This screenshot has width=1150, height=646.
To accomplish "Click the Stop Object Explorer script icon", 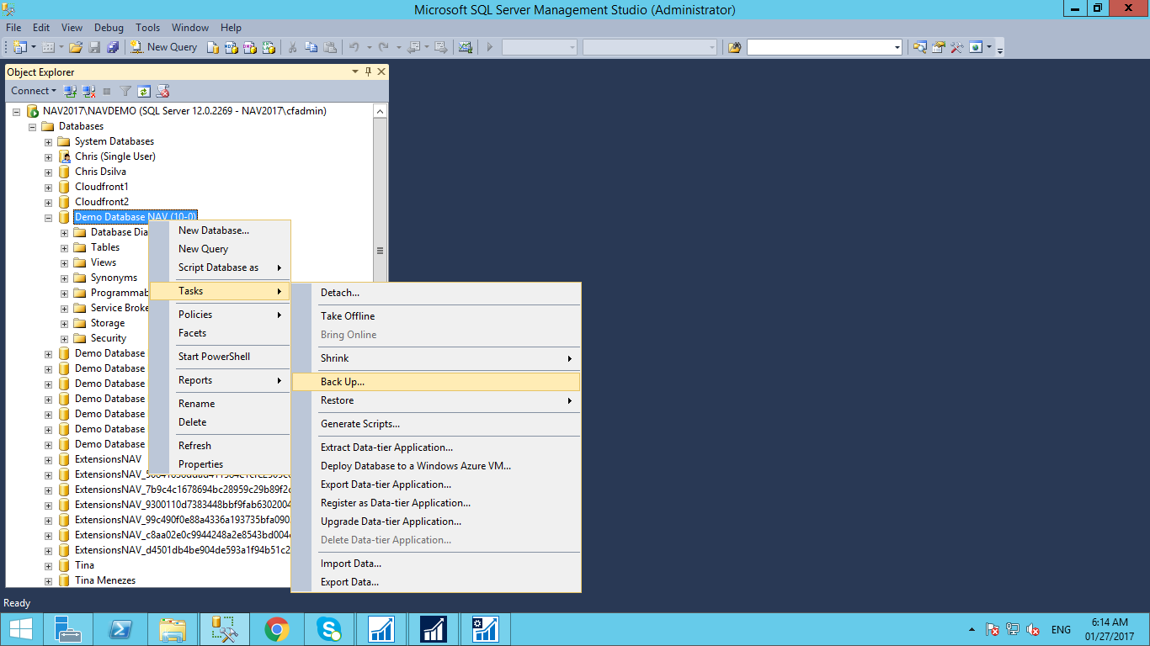I will coord(163,91).
